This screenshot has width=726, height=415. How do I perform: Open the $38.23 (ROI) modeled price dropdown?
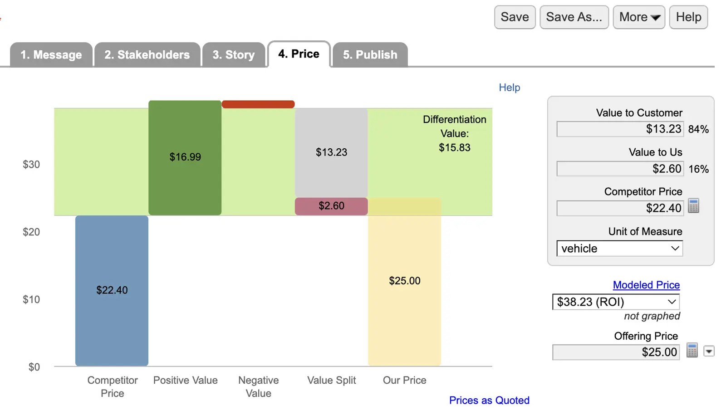pos(616,302)
